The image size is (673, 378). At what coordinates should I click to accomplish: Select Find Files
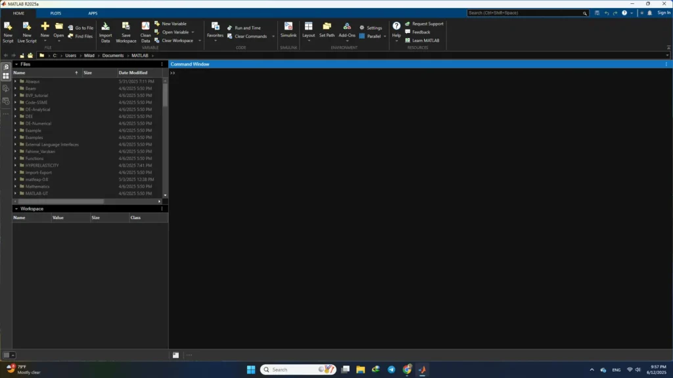pyautogui.click(x=80, y=37)
